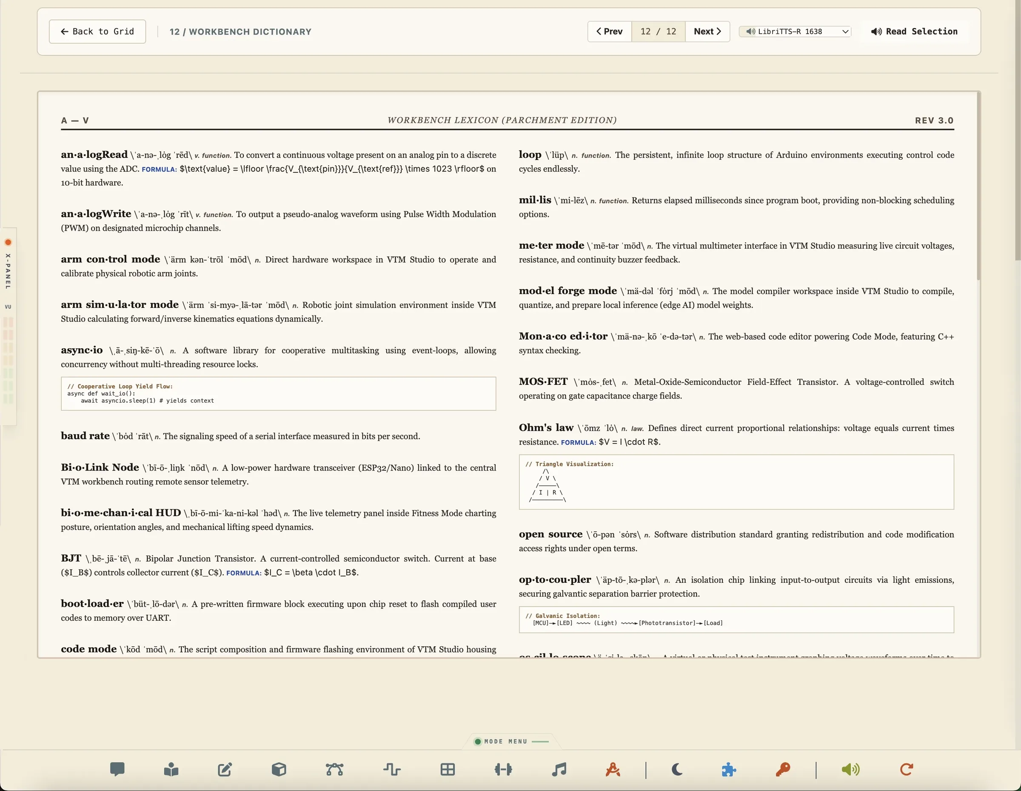Click the Read Selection button
The width and height of the screenshot is (1021, 791).
(914, 32)
